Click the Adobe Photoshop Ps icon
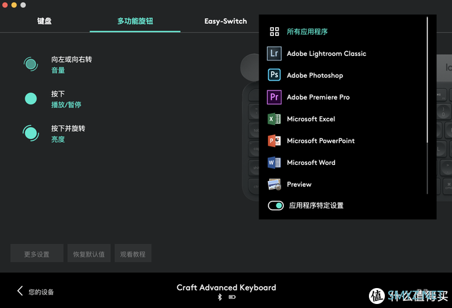 [274, 75]
